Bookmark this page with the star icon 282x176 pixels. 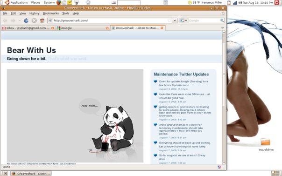pyautogui.click(x=169, y=20)
